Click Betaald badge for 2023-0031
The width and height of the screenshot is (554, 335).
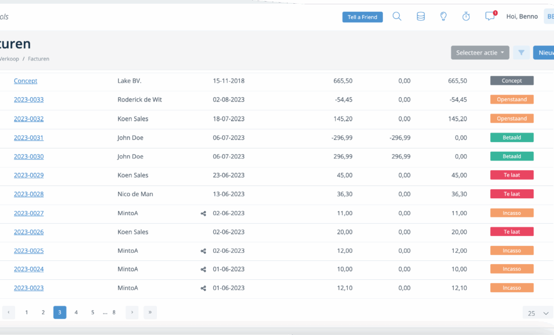(x=512, y=137)
